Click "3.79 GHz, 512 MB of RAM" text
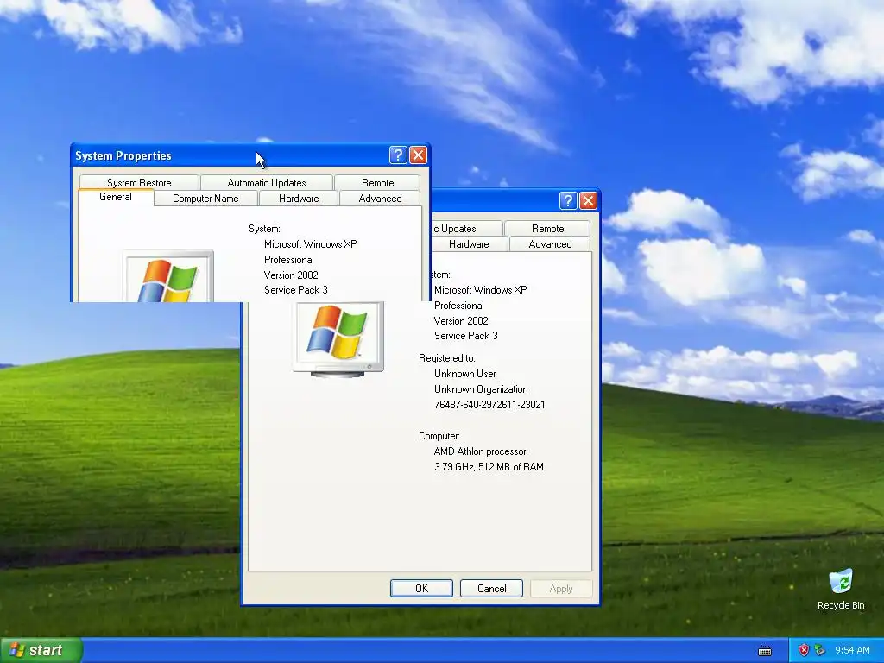 pyautogui.click(x=489, y=467)
